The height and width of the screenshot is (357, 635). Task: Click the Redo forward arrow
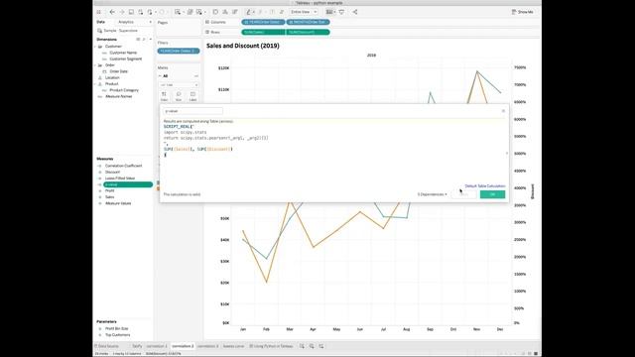tap(121, 12)
